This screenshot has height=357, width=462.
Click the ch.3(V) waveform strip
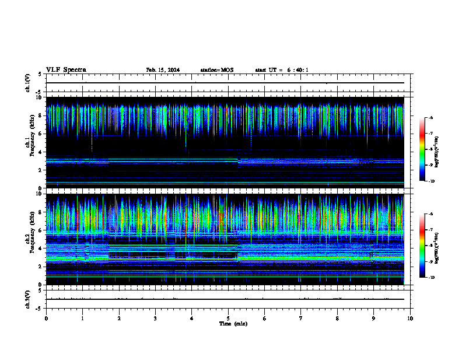228,299
